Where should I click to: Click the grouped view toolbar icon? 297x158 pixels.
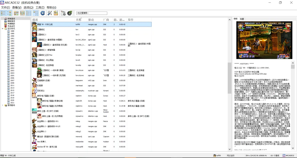[x=35, y=13]
